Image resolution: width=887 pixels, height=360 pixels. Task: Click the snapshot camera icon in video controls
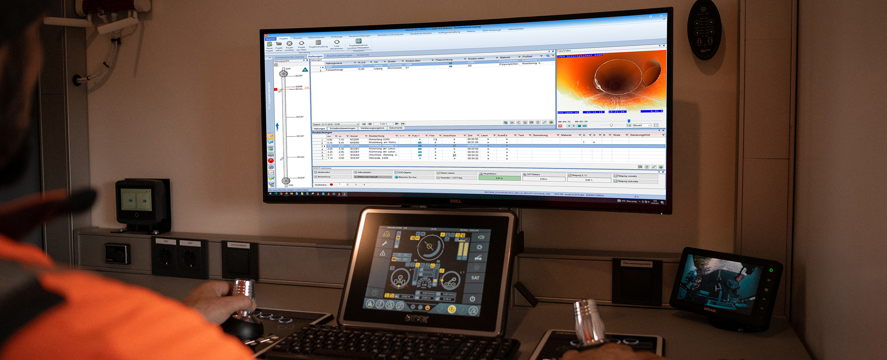pos(585,126)
